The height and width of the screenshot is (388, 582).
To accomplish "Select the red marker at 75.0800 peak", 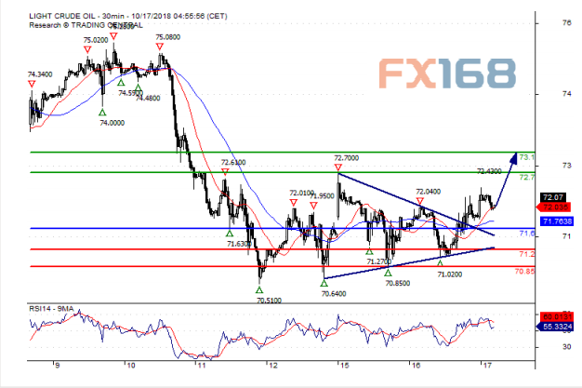I will (160, 47).
